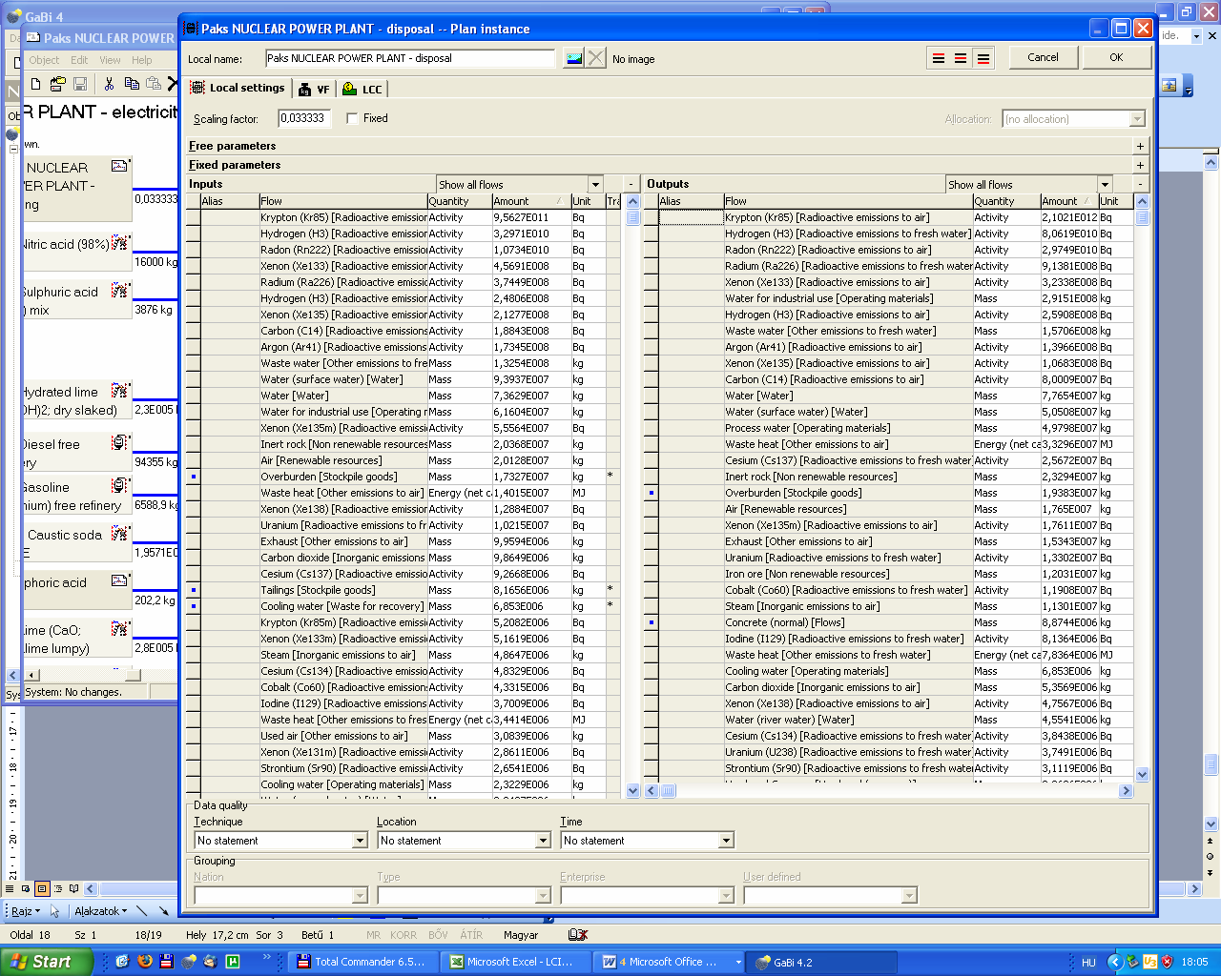This screenshot has height=976, width=1221.
Task: Click scroll-up arrow of inputs list scrollbar
Action: point(632,201)
